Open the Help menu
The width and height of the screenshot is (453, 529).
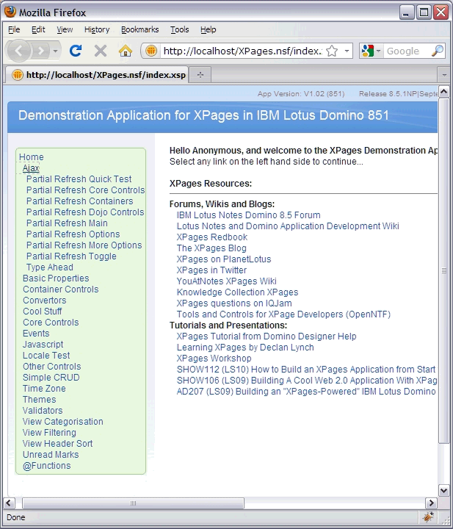(208, 29)
